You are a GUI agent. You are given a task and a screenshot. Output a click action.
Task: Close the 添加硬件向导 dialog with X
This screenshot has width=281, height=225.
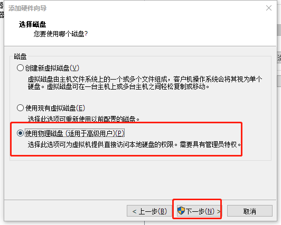point(269,8)
